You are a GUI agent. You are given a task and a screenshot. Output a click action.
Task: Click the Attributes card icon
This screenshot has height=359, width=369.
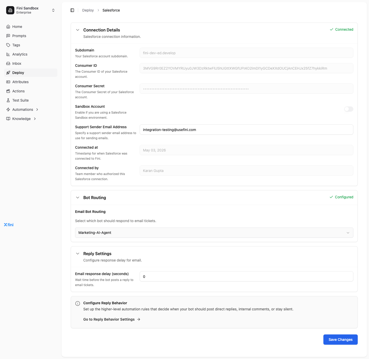click(8, 82)
